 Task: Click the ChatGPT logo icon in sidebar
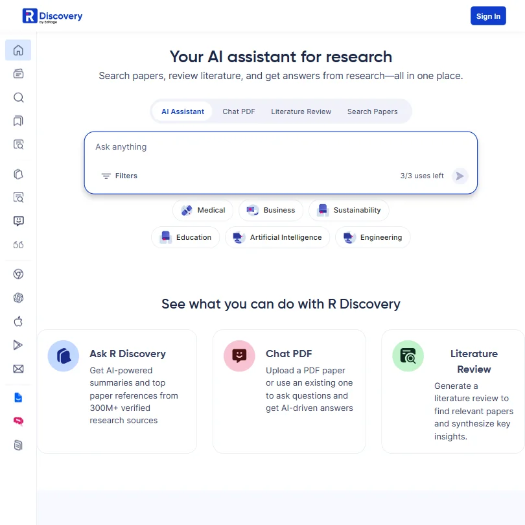click(x=18, y=297)
